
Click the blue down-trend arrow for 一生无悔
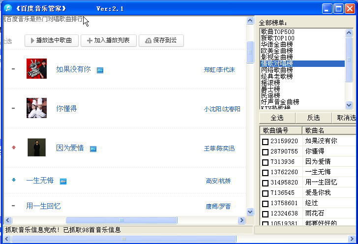coord(14,180)
